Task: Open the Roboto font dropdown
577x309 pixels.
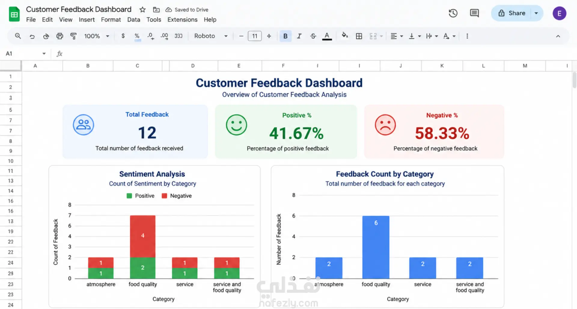Action: 211,36
